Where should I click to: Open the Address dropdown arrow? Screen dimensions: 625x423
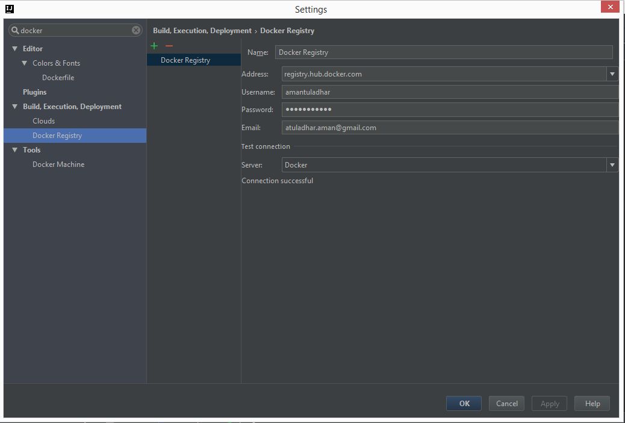tap(612, 74)
